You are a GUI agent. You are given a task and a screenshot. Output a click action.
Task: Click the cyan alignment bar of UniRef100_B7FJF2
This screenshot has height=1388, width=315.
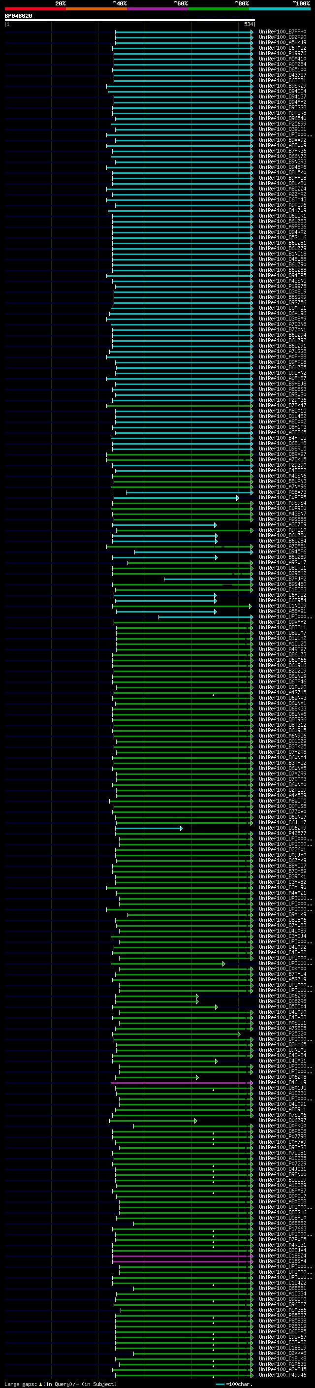pos(208,579)
